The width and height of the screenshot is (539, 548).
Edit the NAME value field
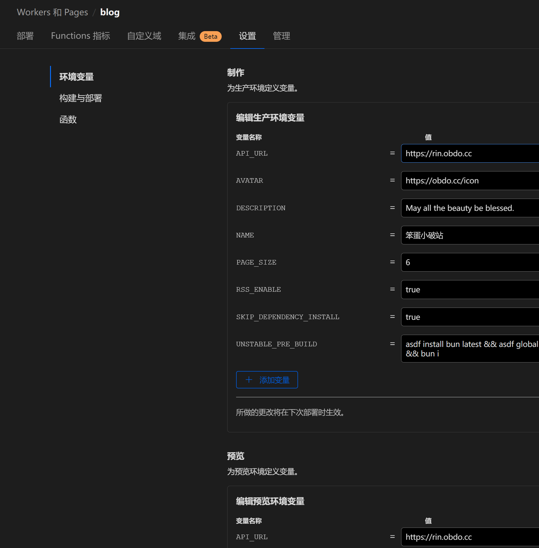point(470,235)
